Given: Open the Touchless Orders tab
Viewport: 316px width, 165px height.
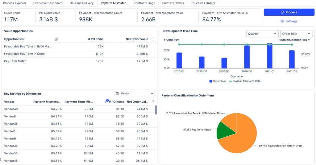Looking at the screenshot, I should click(203, 3).
